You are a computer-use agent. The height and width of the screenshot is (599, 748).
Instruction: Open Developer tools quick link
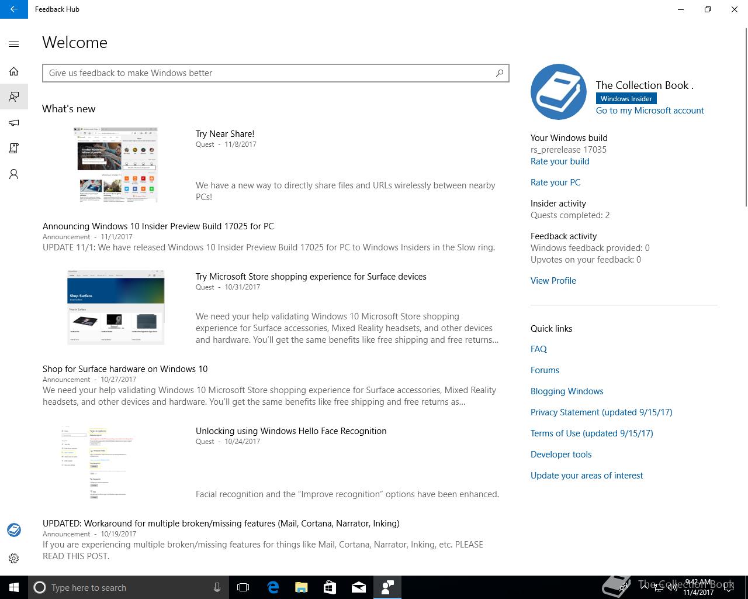pyautogui.click(x=561, y=455)
